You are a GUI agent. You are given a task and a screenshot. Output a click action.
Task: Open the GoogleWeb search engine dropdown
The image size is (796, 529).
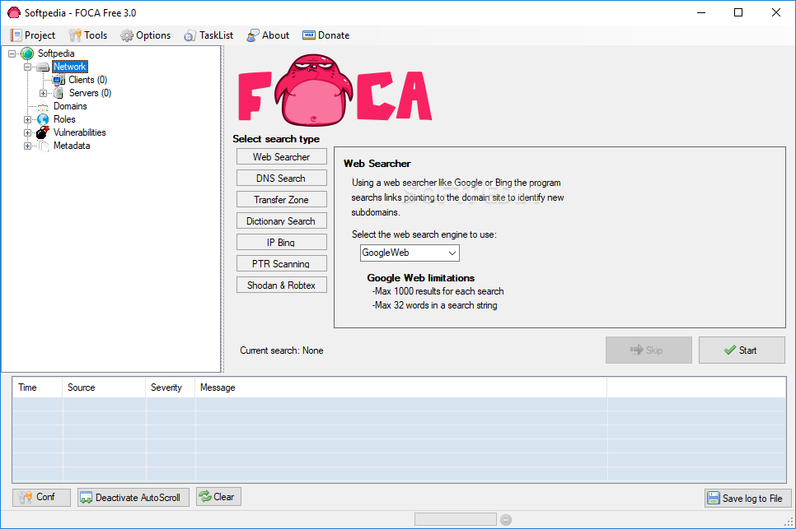(x=410, y=253)
